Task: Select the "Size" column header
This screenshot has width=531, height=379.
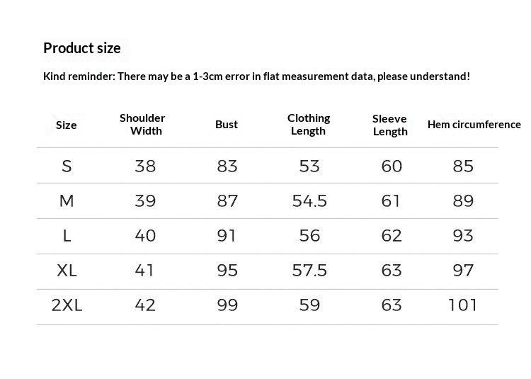Action: coord(66,125)
